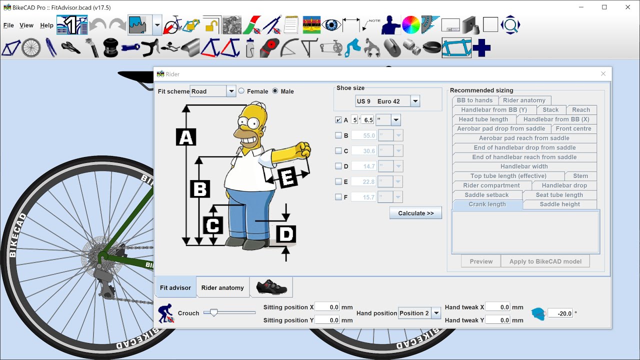Image resolution: width=640 pixels, height=360 pixels.
Task: Click the compass drafting tool icon
Action: [x=271, y=25]
